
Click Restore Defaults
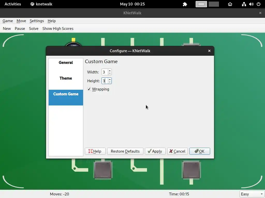click(x=125, y=151)
